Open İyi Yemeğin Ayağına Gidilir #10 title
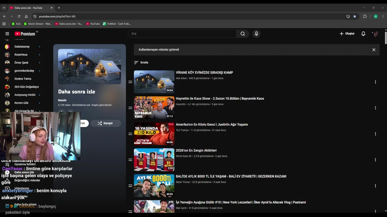Screen dimensions: 387x217 (241, 202)
